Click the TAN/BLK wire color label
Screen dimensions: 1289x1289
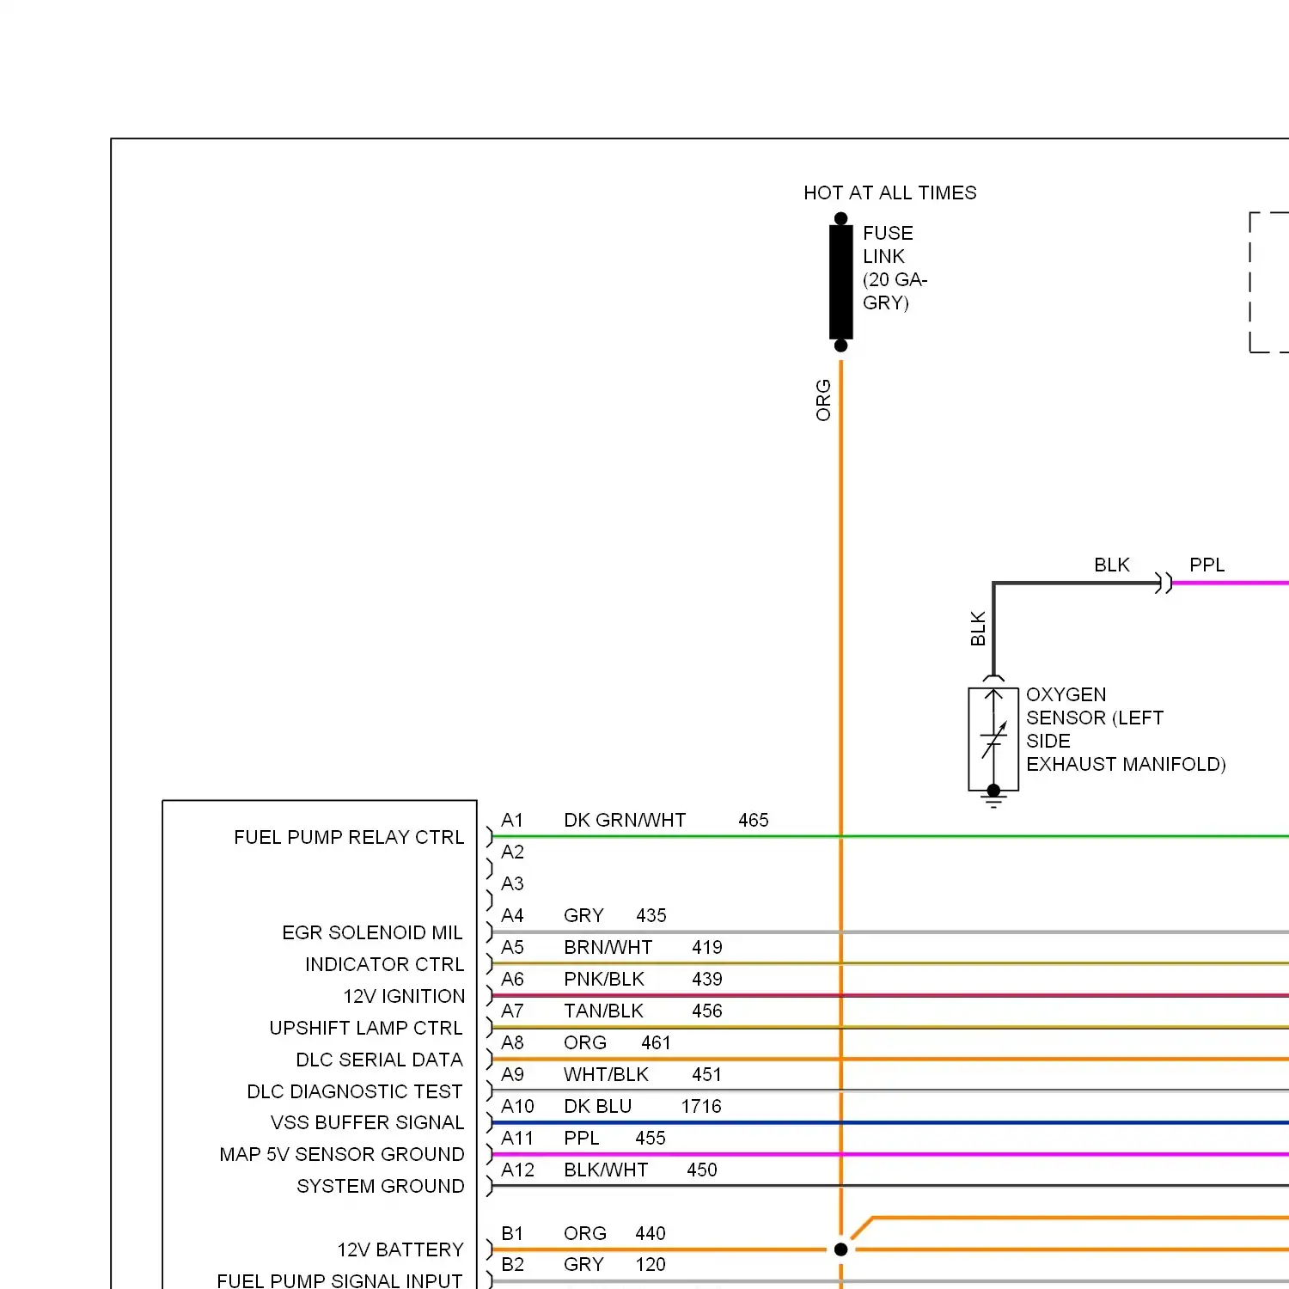(x=603, y=1011)
